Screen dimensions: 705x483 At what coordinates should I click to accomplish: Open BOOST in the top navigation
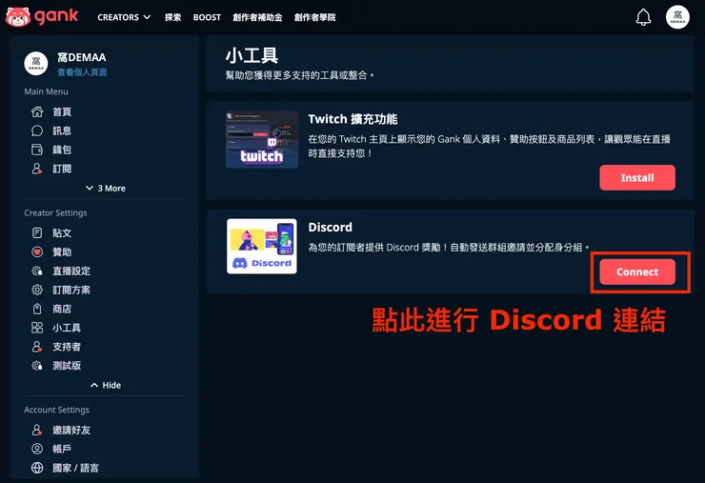tap(207, 17)
